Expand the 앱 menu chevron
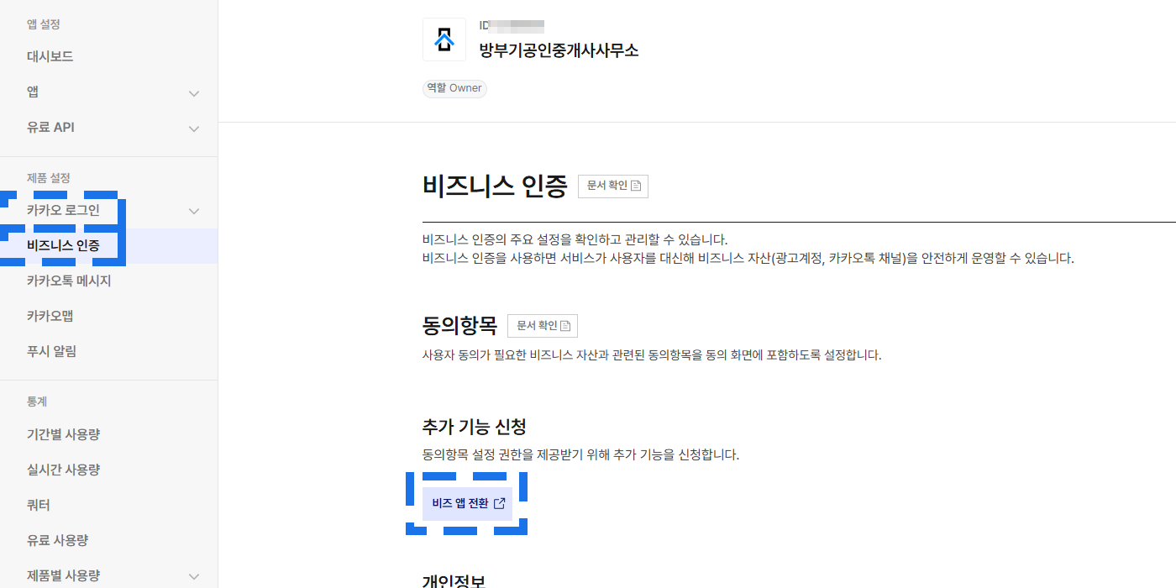 tap(194, 93)
